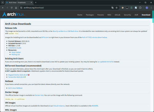
Task: Bookmark this page with the star icon
Action: pos(116,8)
